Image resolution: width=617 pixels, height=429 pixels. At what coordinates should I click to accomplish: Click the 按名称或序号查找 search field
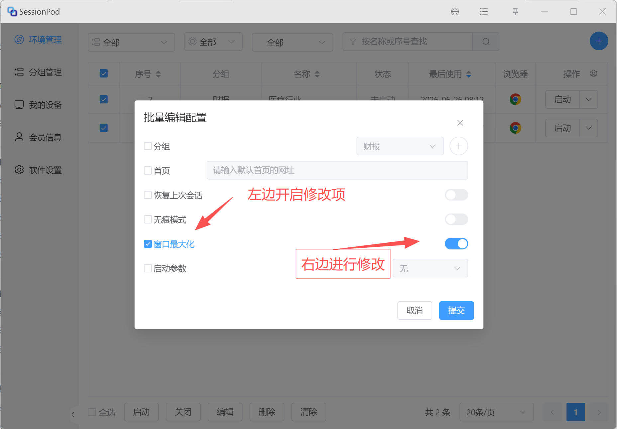tap(408, 42)
